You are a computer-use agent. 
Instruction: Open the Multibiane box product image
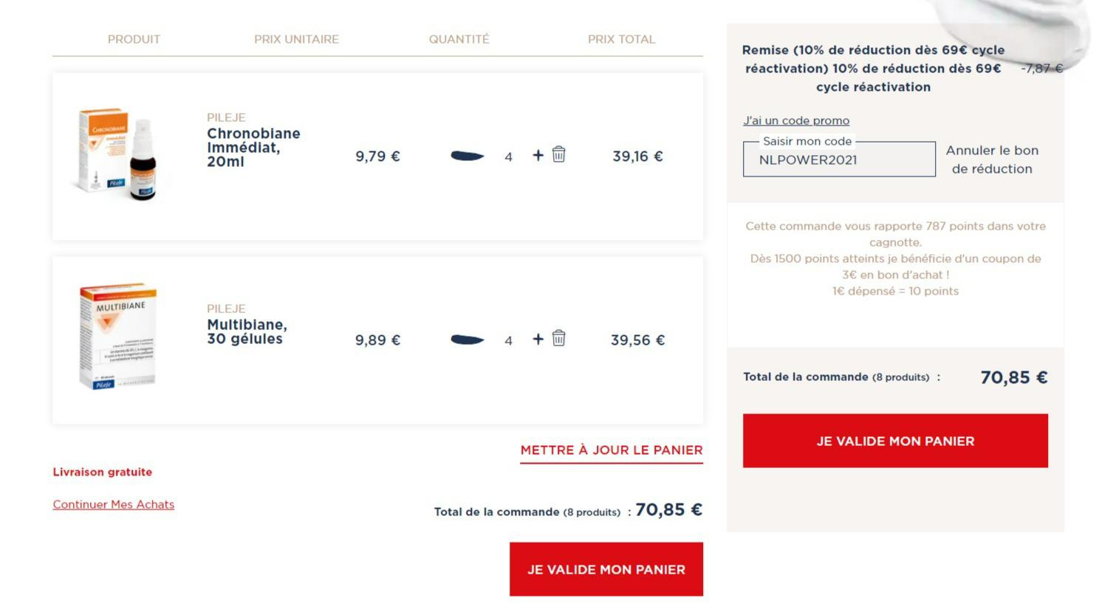click(x=118, y=336)
